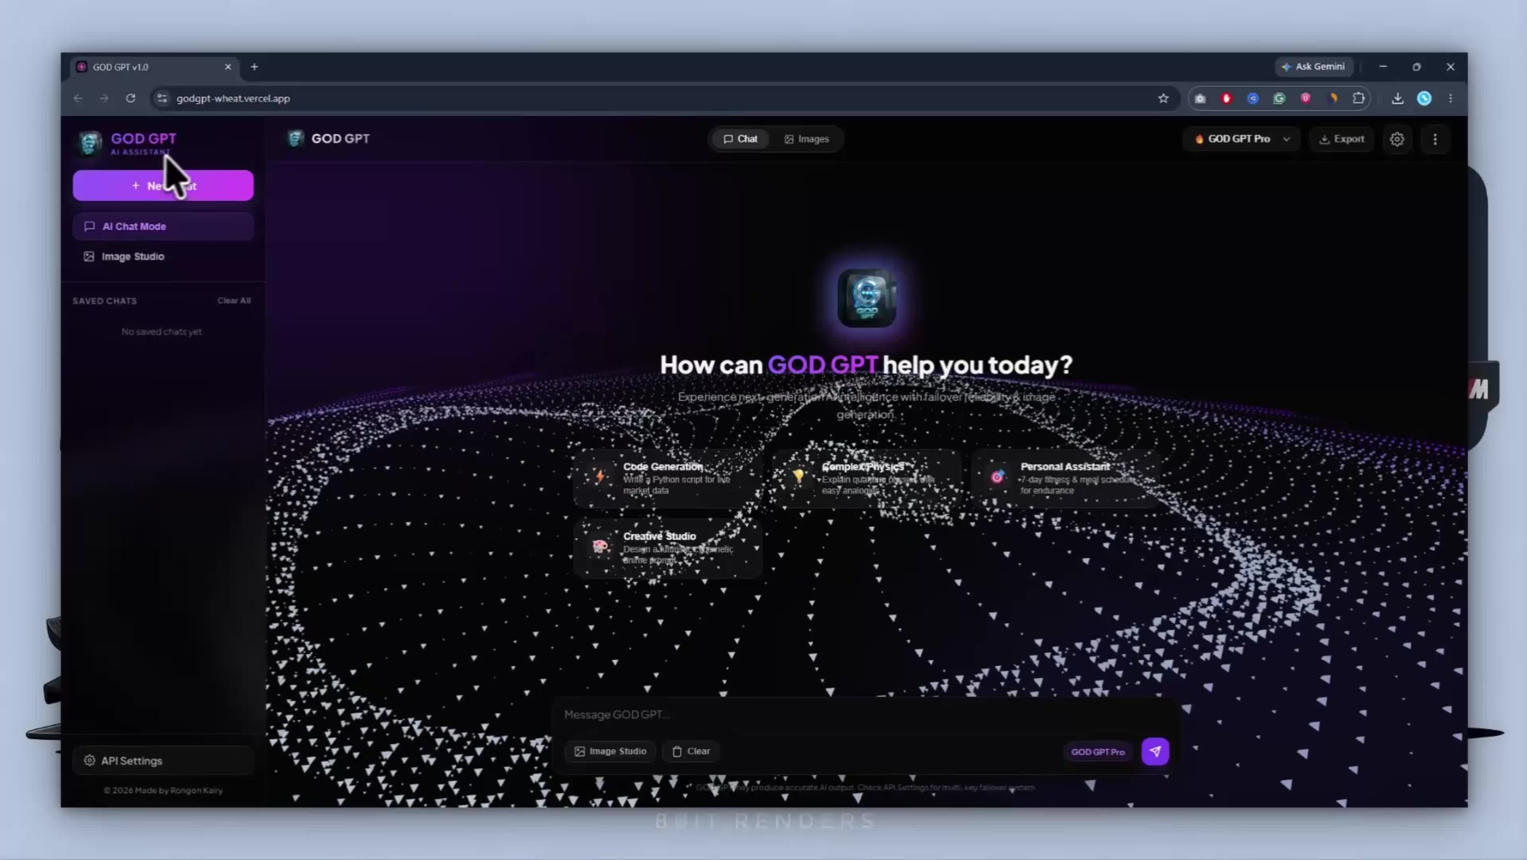
Task: Go forward in browser history
Action: pyautogui.click(x=104, y=98)
